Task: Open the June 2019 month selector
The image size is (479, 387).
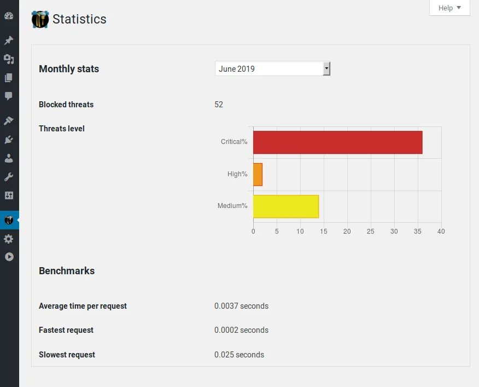Action: 272,68
